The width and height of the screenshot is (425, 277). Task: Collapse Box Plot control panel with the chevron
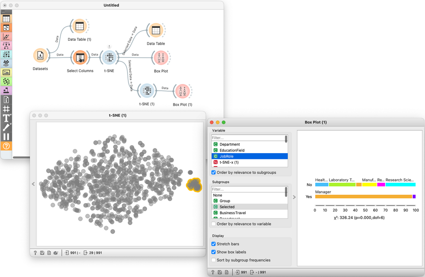pos(294,197)
